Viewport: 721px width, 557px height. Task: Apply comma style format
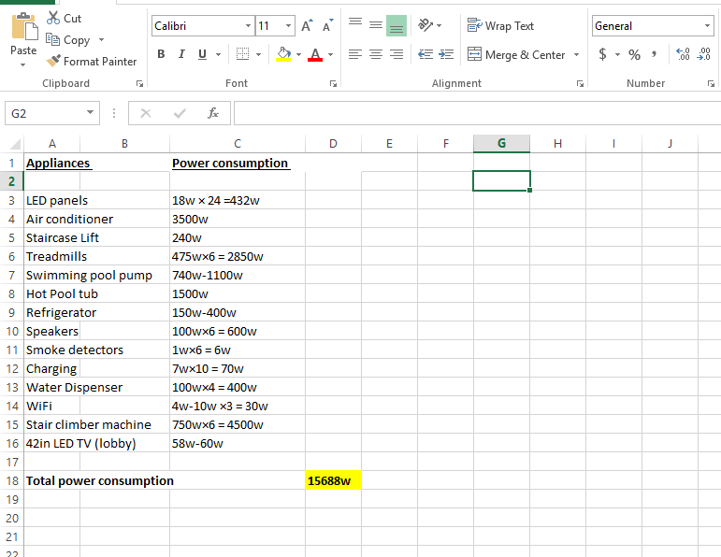pos(654,55)
